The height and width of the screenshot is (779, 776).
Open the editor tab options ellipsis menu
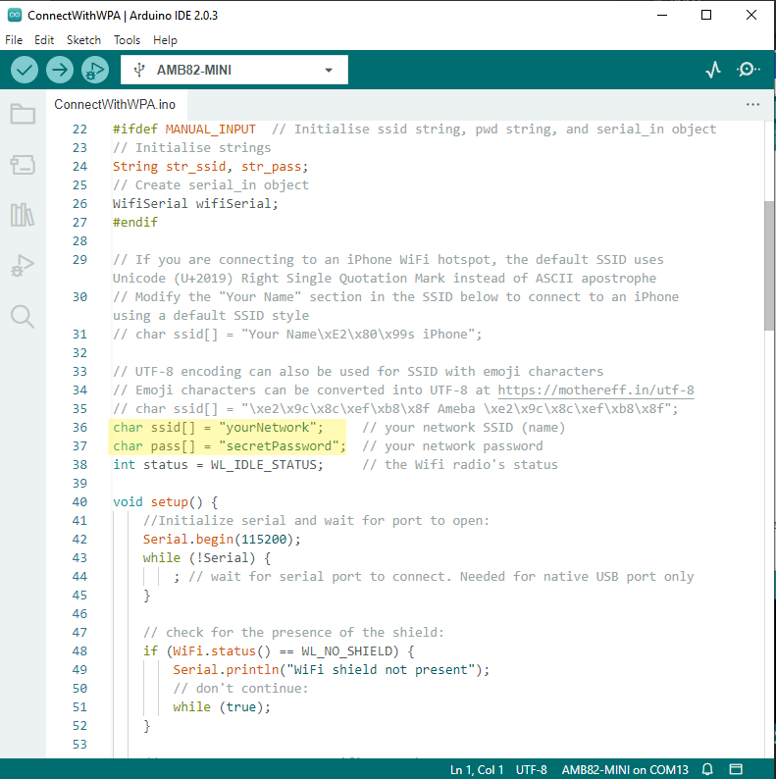[x=752, y=104]
